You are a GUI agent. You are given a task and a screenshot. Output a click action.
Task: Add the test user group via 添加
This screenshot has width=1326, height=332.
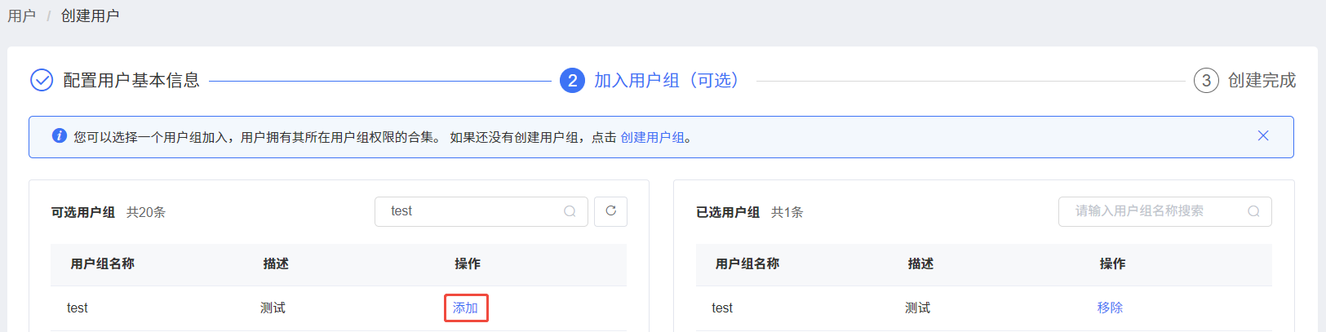466,308
